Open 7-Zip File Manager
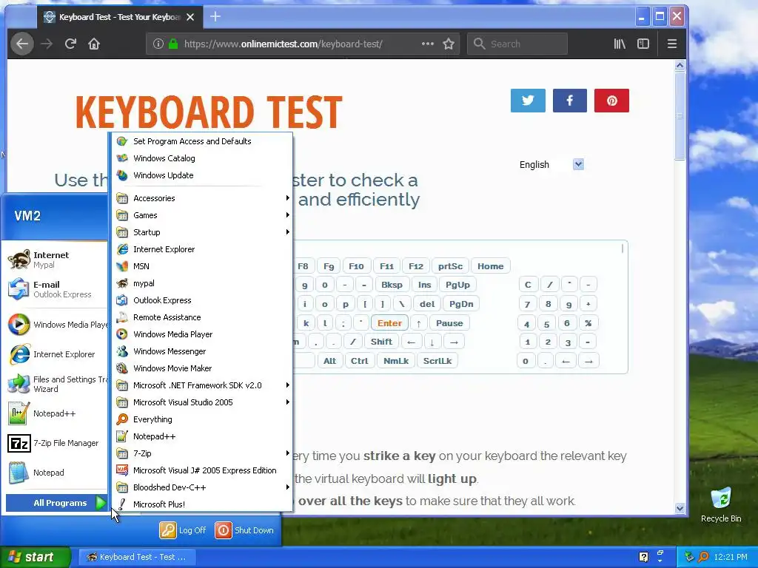Screen dimensions: 758x568 (x=56, y=443)
